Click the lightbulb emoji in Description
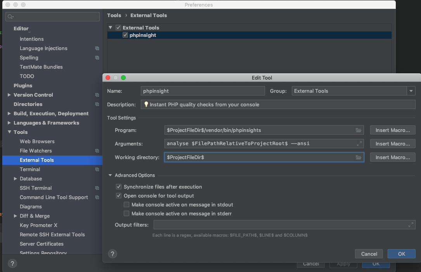 pyautogui.click(x=146, y=104)
